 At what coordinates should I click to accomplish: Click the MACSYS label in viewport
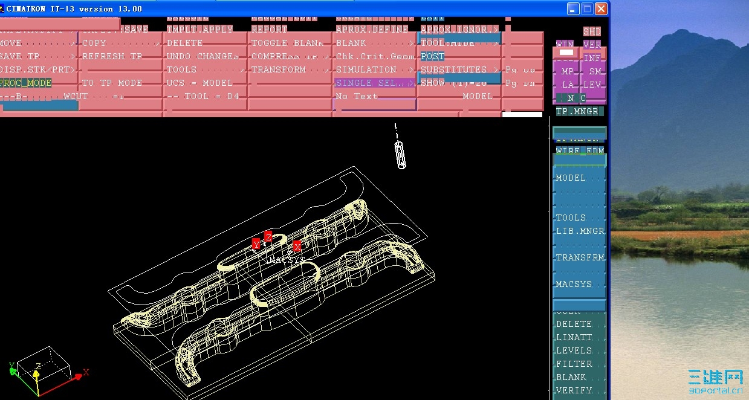(x=287, y=259)
